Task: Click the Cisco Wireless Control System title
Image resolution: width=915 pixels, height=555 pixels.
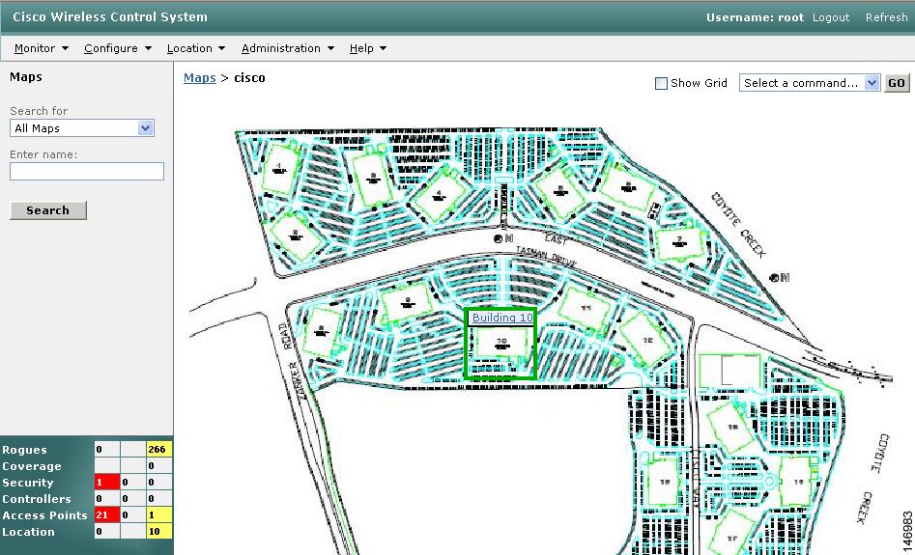Action: 110,17
